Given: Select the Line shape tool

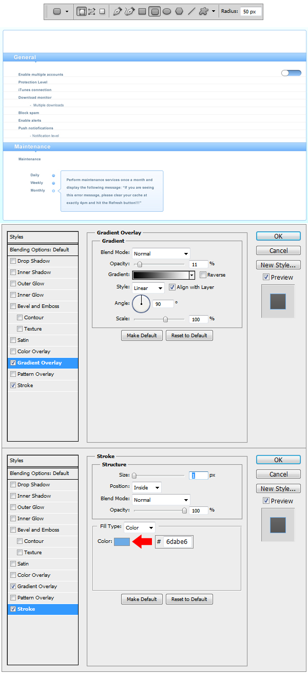Looking at the screenshot, I should (x=191, y=11).
